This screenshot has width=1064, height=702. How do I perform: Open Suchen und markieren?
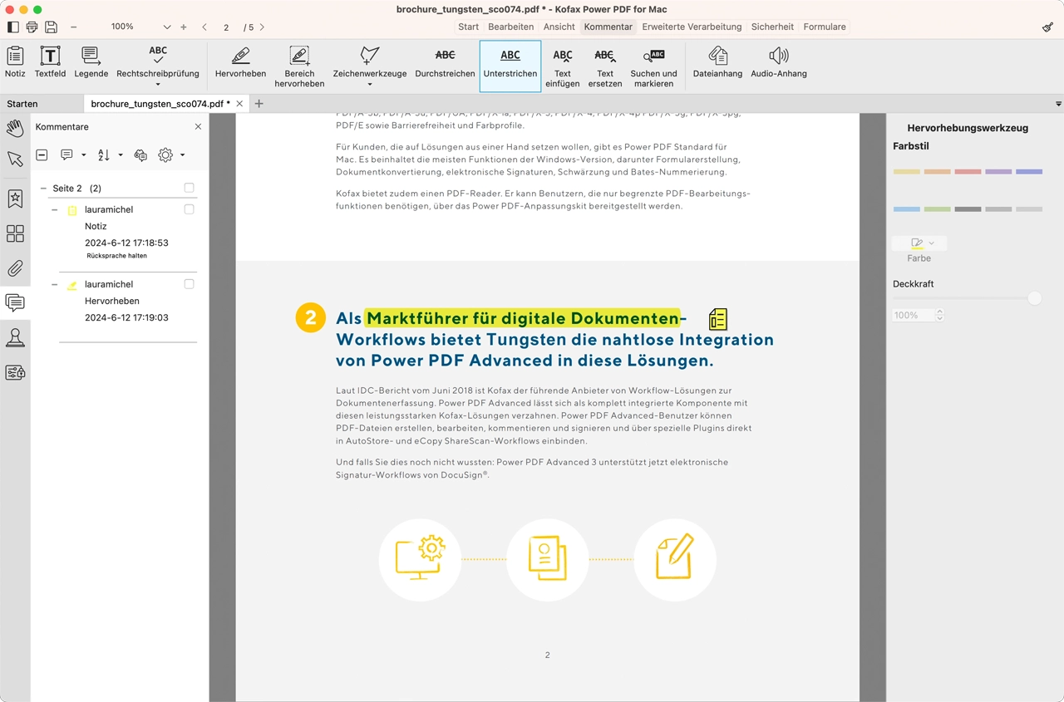pyautogui.click(x=654, y=66)
